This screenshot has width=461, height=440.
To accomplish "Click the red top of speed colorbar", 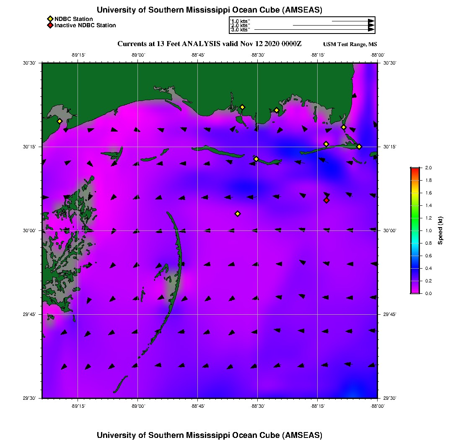I will 414,169.
